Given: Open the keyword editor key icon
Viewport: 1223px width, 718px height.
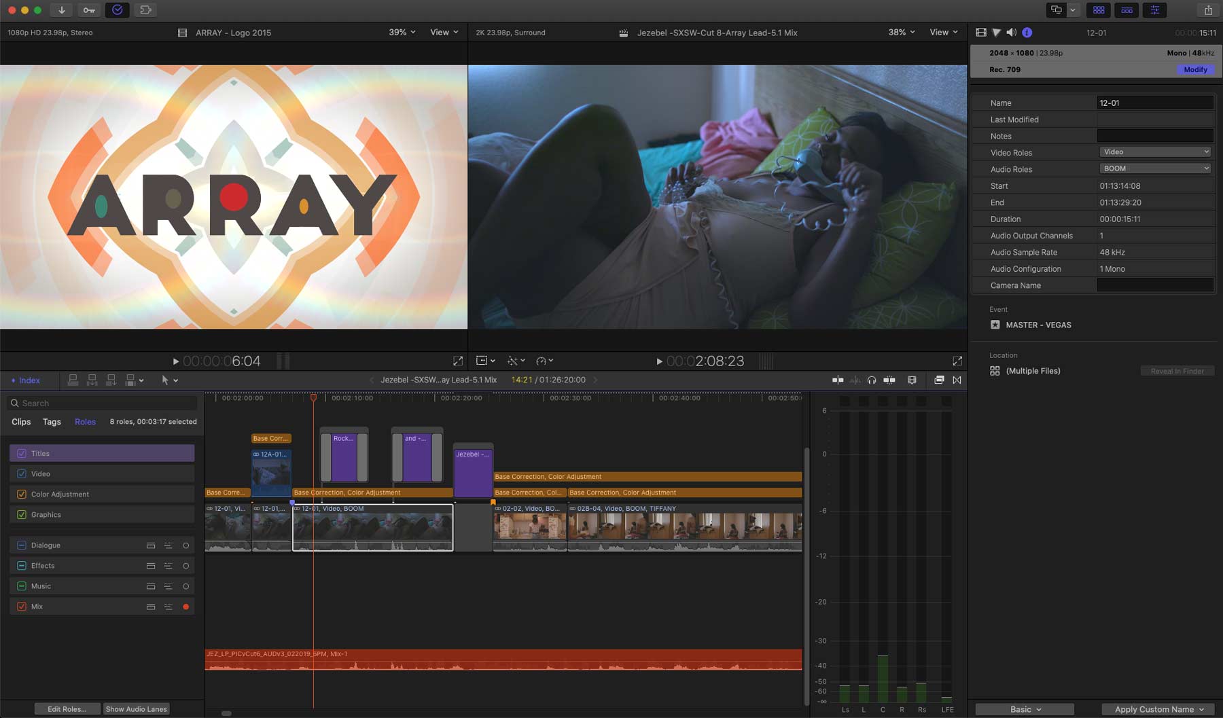Looking at the screenshot, I should click(x=89, y=10).
